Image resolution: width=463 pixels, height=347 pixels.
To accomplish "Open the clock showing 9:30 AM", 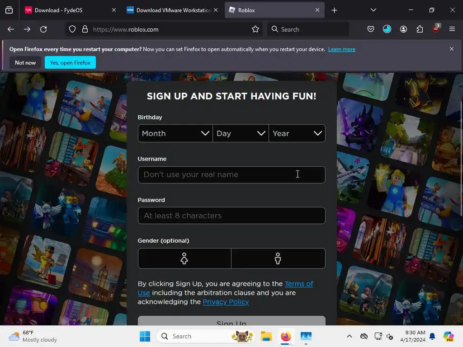I will point(413,336).
